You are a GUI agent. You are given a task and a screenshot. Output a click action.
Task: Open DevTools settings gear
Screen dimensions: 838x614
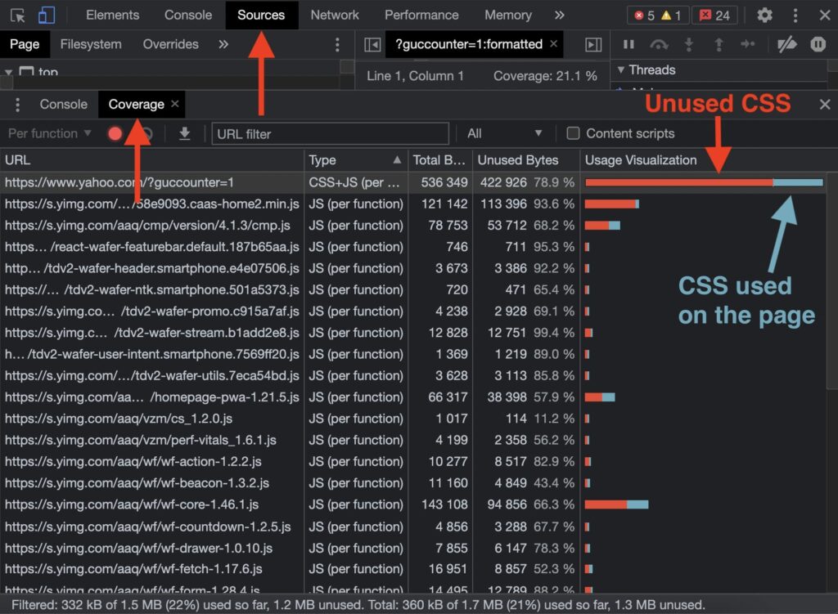[764, 15]
